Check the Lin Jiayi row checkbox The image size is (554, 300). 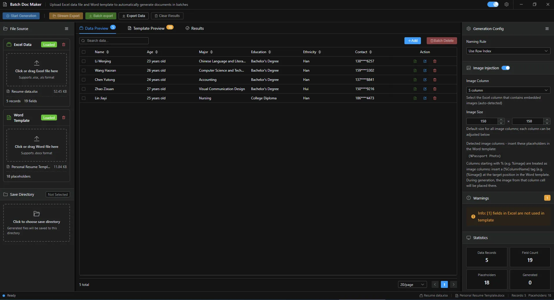pos(84,98)
